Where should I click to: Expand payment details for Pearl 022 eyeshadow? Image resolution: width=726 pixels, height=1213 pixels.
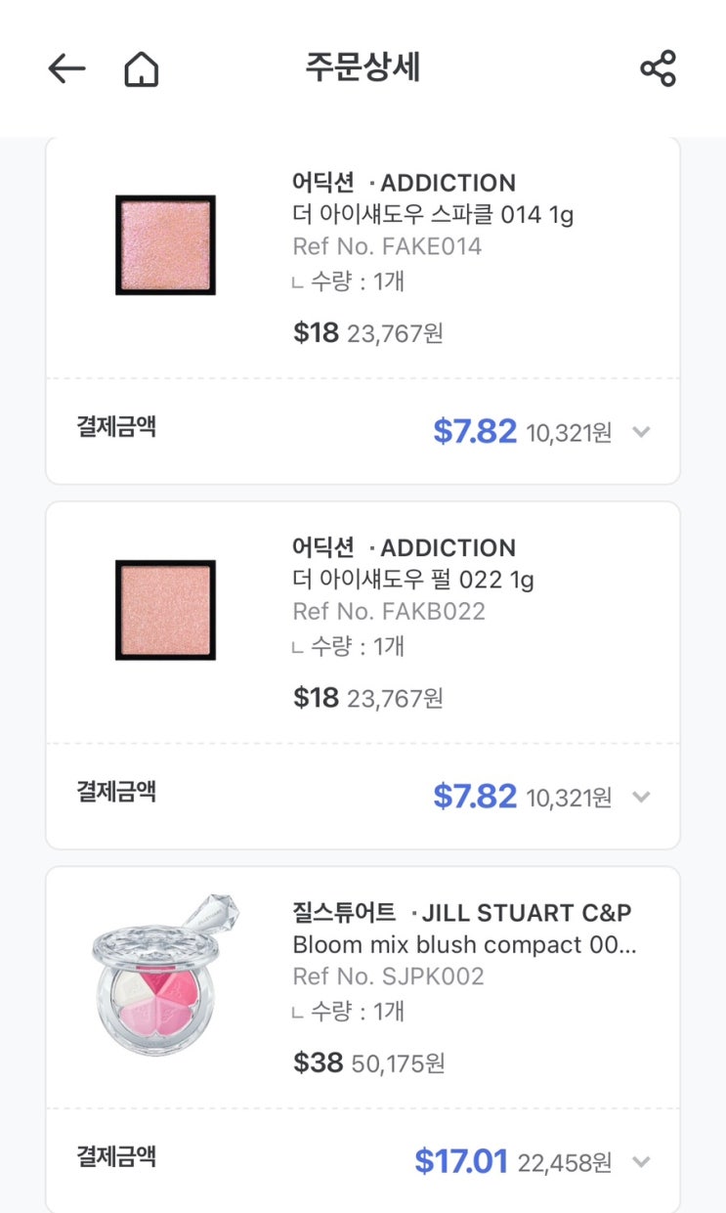coord(641,797)
